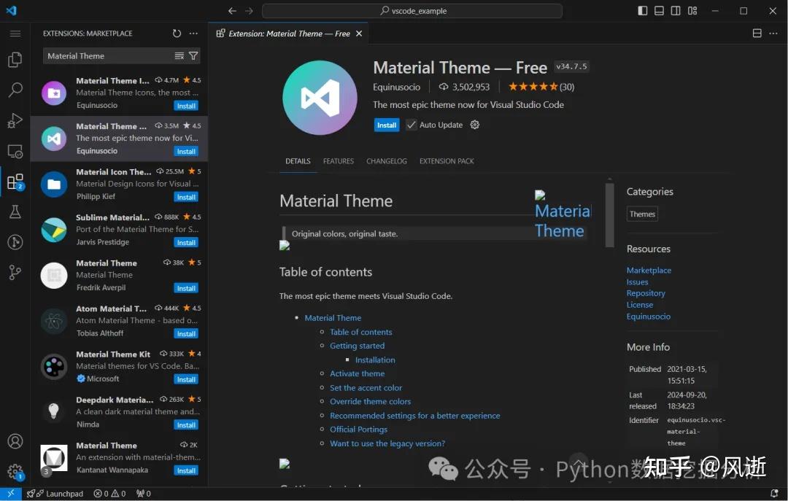788x501 pixels.
Task: Go back with navigation arrow
Action: pos(232,10)
